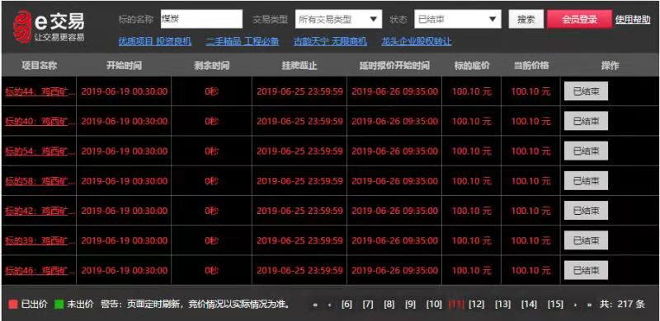Click 100.10 元 当前价格 in 标的44 row

pos(530,91)
